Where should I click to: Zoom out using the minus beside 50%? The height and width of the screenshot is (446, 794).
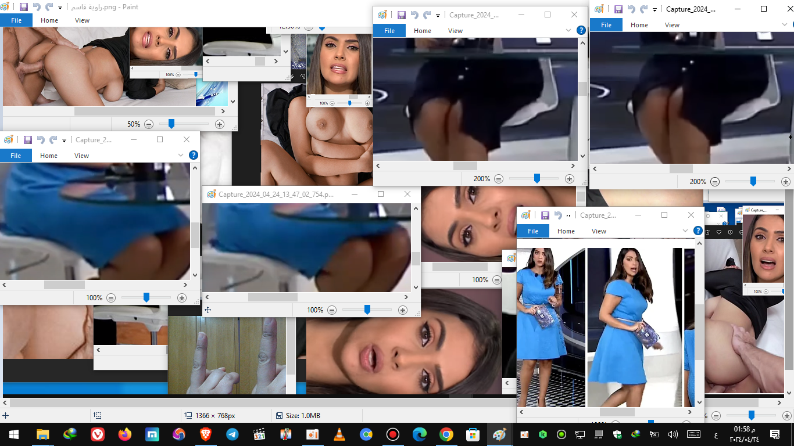pos(149,124)
